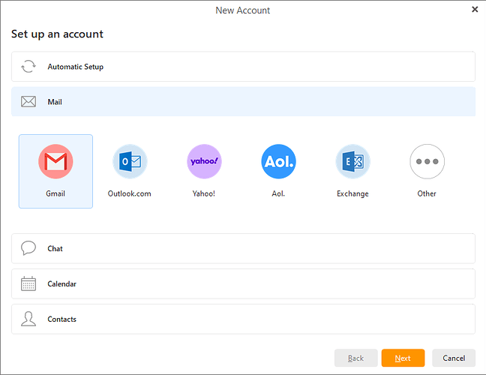
Task: Click the Contacts person icon
Action: pyautogui.click(x=28, y=319)
